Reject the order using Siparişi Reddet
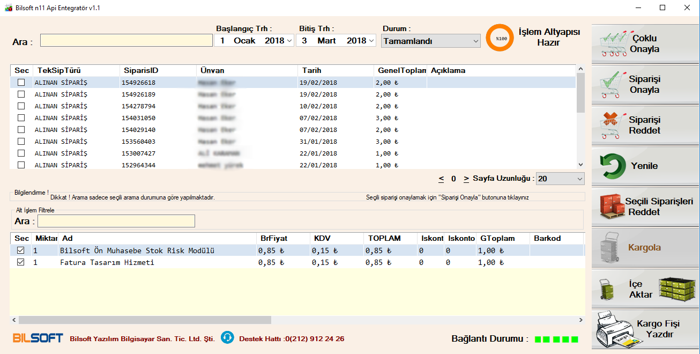 click(x=645, y=126)
